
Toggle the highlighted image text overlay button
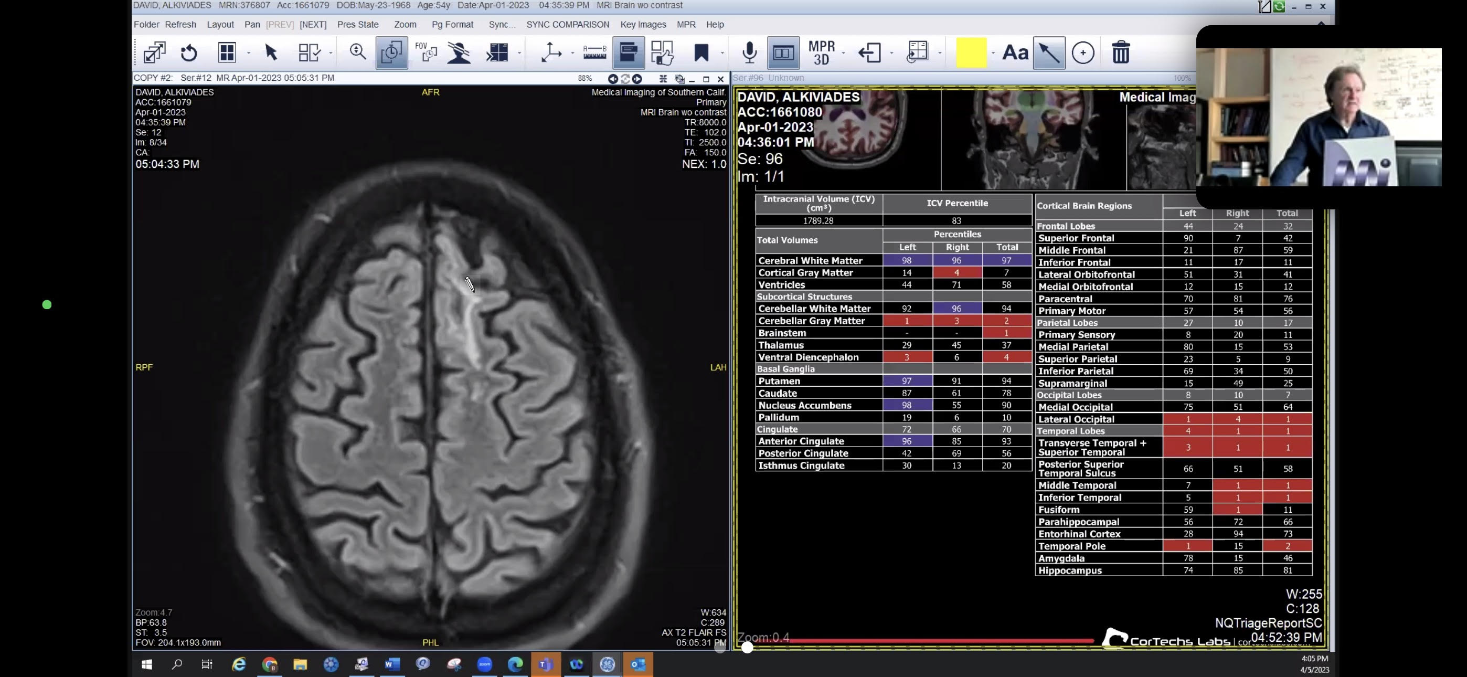click(628, 53)
